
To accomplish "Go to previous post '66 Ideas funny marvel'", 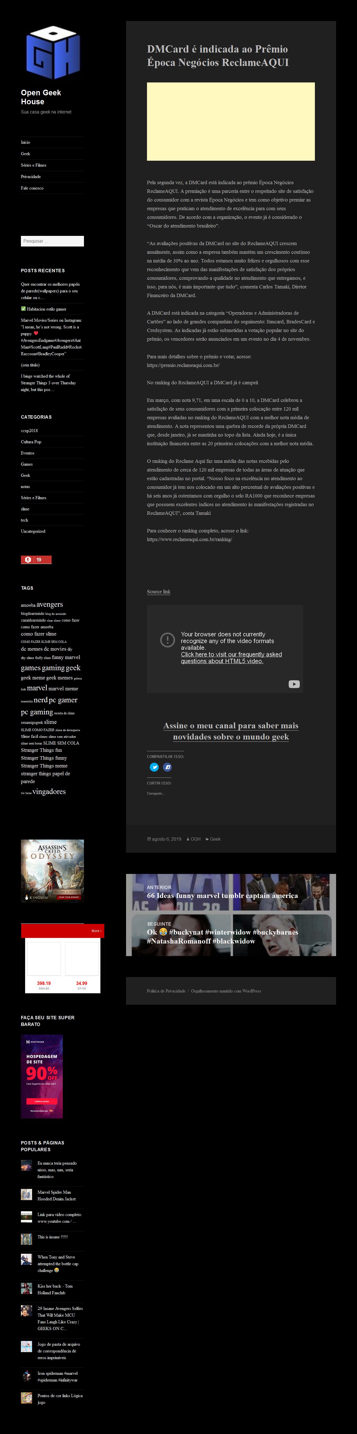I will click(x=222, y=896).
